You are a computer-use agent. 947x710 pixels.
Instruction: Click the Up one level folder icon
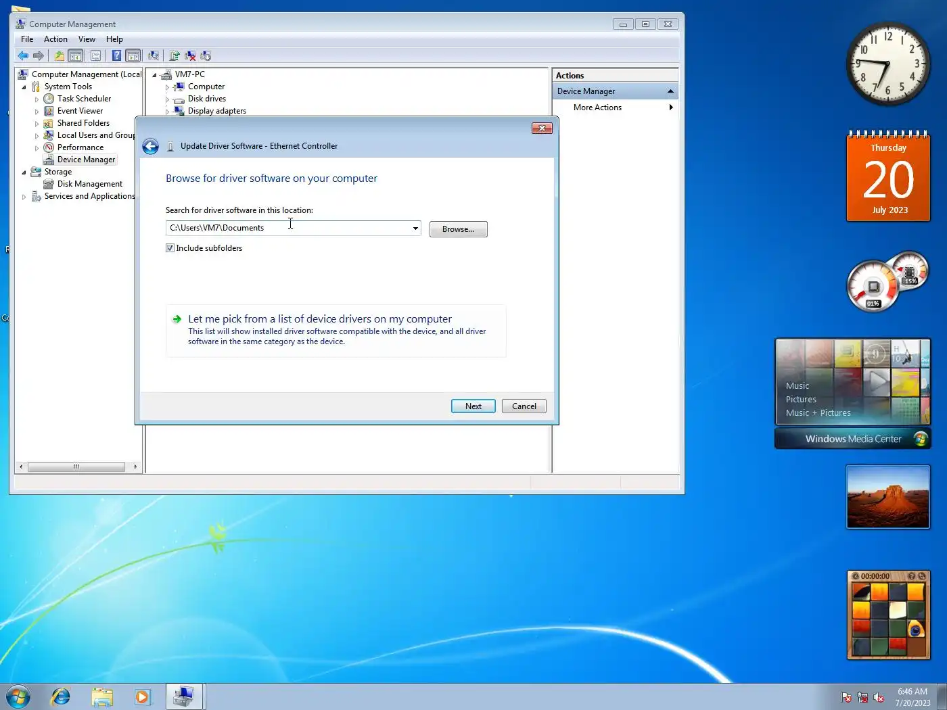coord(60,56)
